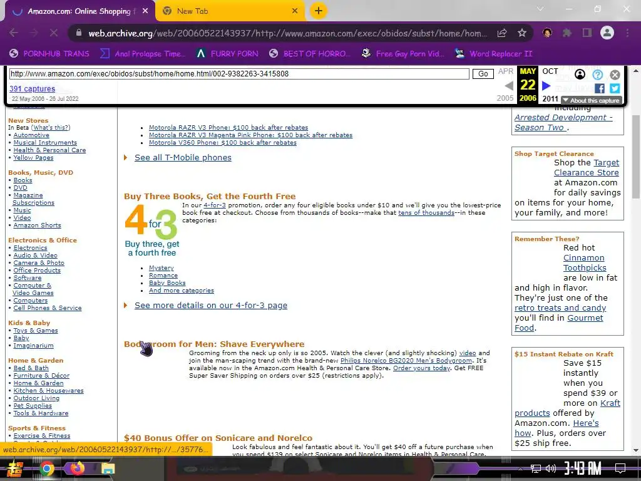The width and height of the screenshot is (641, 481).
Task: Open the Mystery books category
Action: [x=161, y=268]
